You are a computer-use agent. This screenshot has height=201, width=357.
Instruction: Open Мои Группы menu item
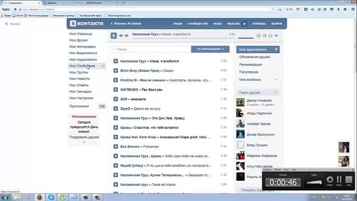point(79,72)
